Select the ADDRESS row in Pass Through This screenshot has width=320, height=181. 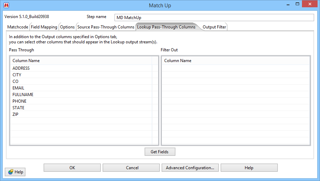[21, 68]
